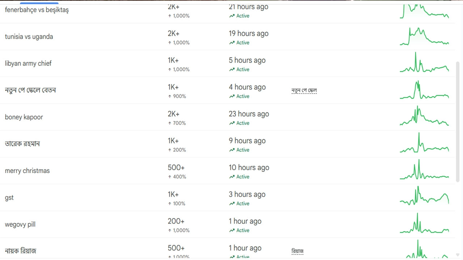The width and height of the screenshot is (463, 260).
Task: Select the নায়ক রিয়াজ trend row
Action: [21, 251]
